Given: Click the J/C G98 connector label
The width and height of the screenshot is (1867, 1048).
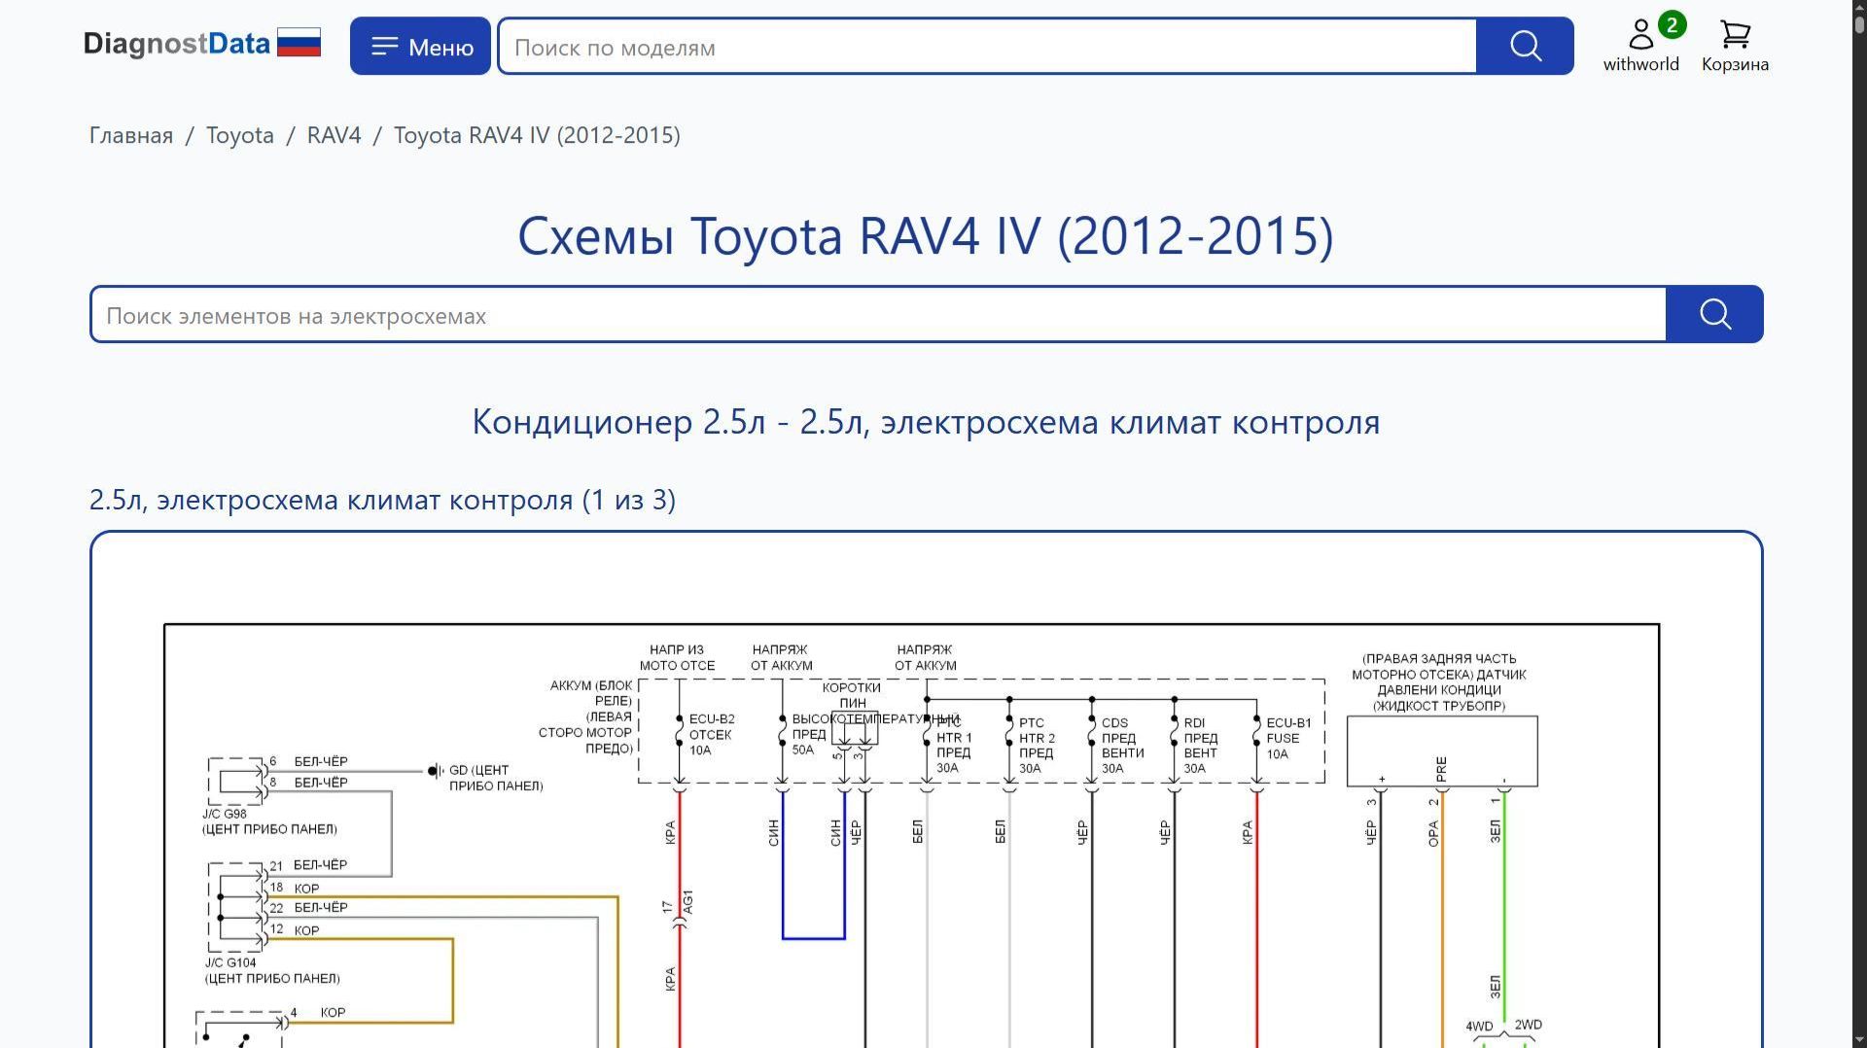Looking at the screenshot, I should tap(269, 821).
